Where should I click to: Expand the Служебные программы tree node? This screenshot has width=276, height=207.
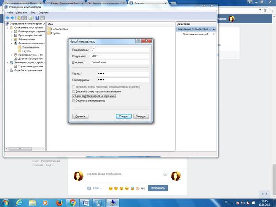[x=11, y=27]
